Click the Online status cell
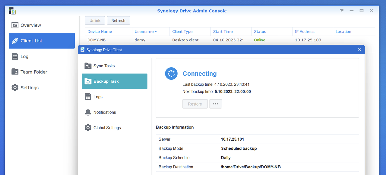The image size is (386, 175). click(260, 40)
